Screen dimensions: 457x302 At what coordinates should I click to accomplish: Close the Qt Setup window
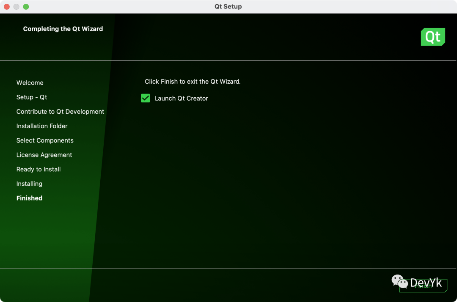(x=7, y=6)
